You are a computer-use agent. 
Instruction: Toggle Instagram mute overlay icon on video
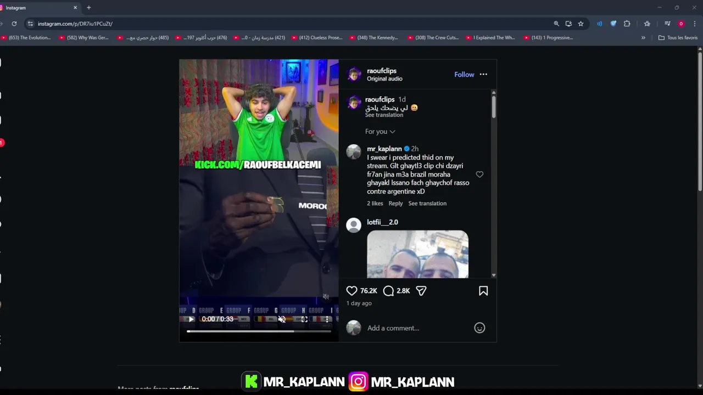(326, 297)
